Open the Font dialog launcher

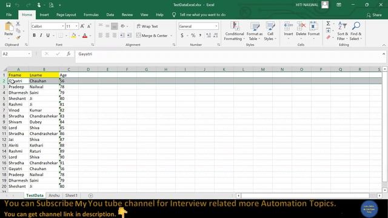(92, 45)
